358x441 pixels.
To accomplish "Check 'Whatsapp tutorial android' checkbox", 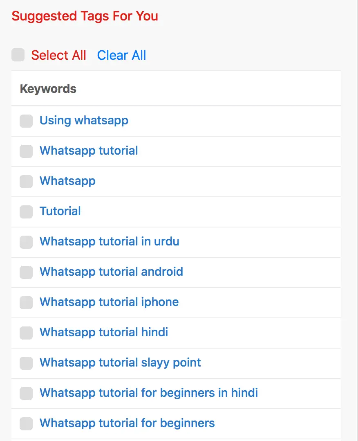I will pyautogui.click(x=26, y=272).
